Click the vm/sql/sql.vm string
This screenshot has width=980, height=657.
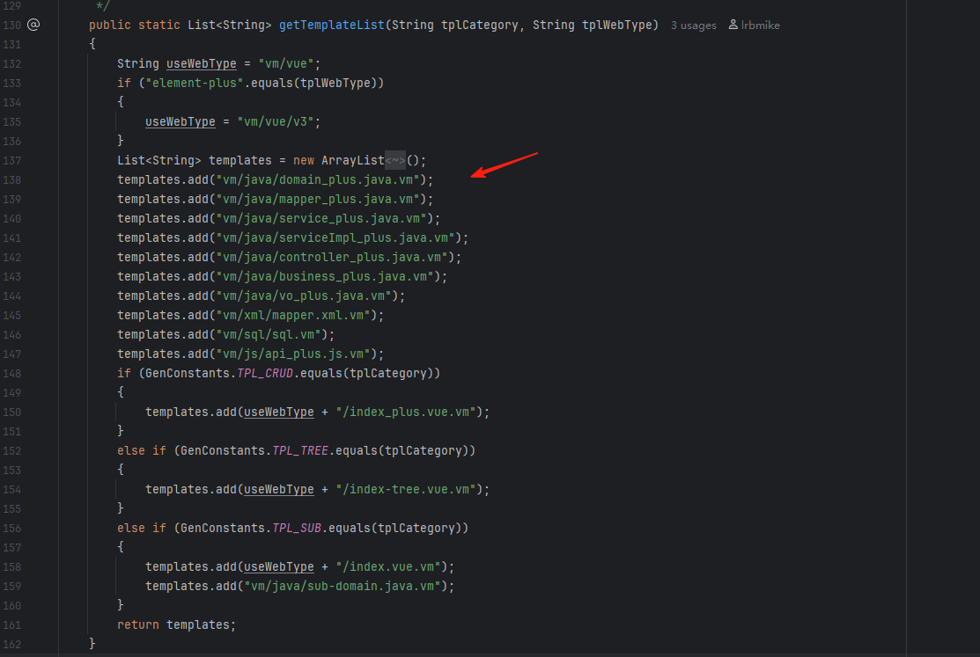275,334
